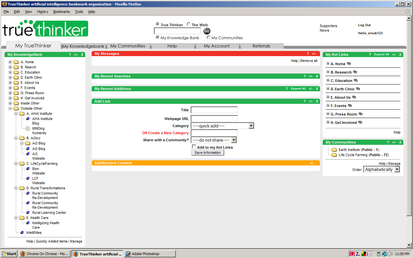Click document icon next to MINDing Humanity
This screenshot has height=258, width=413.
28,128
